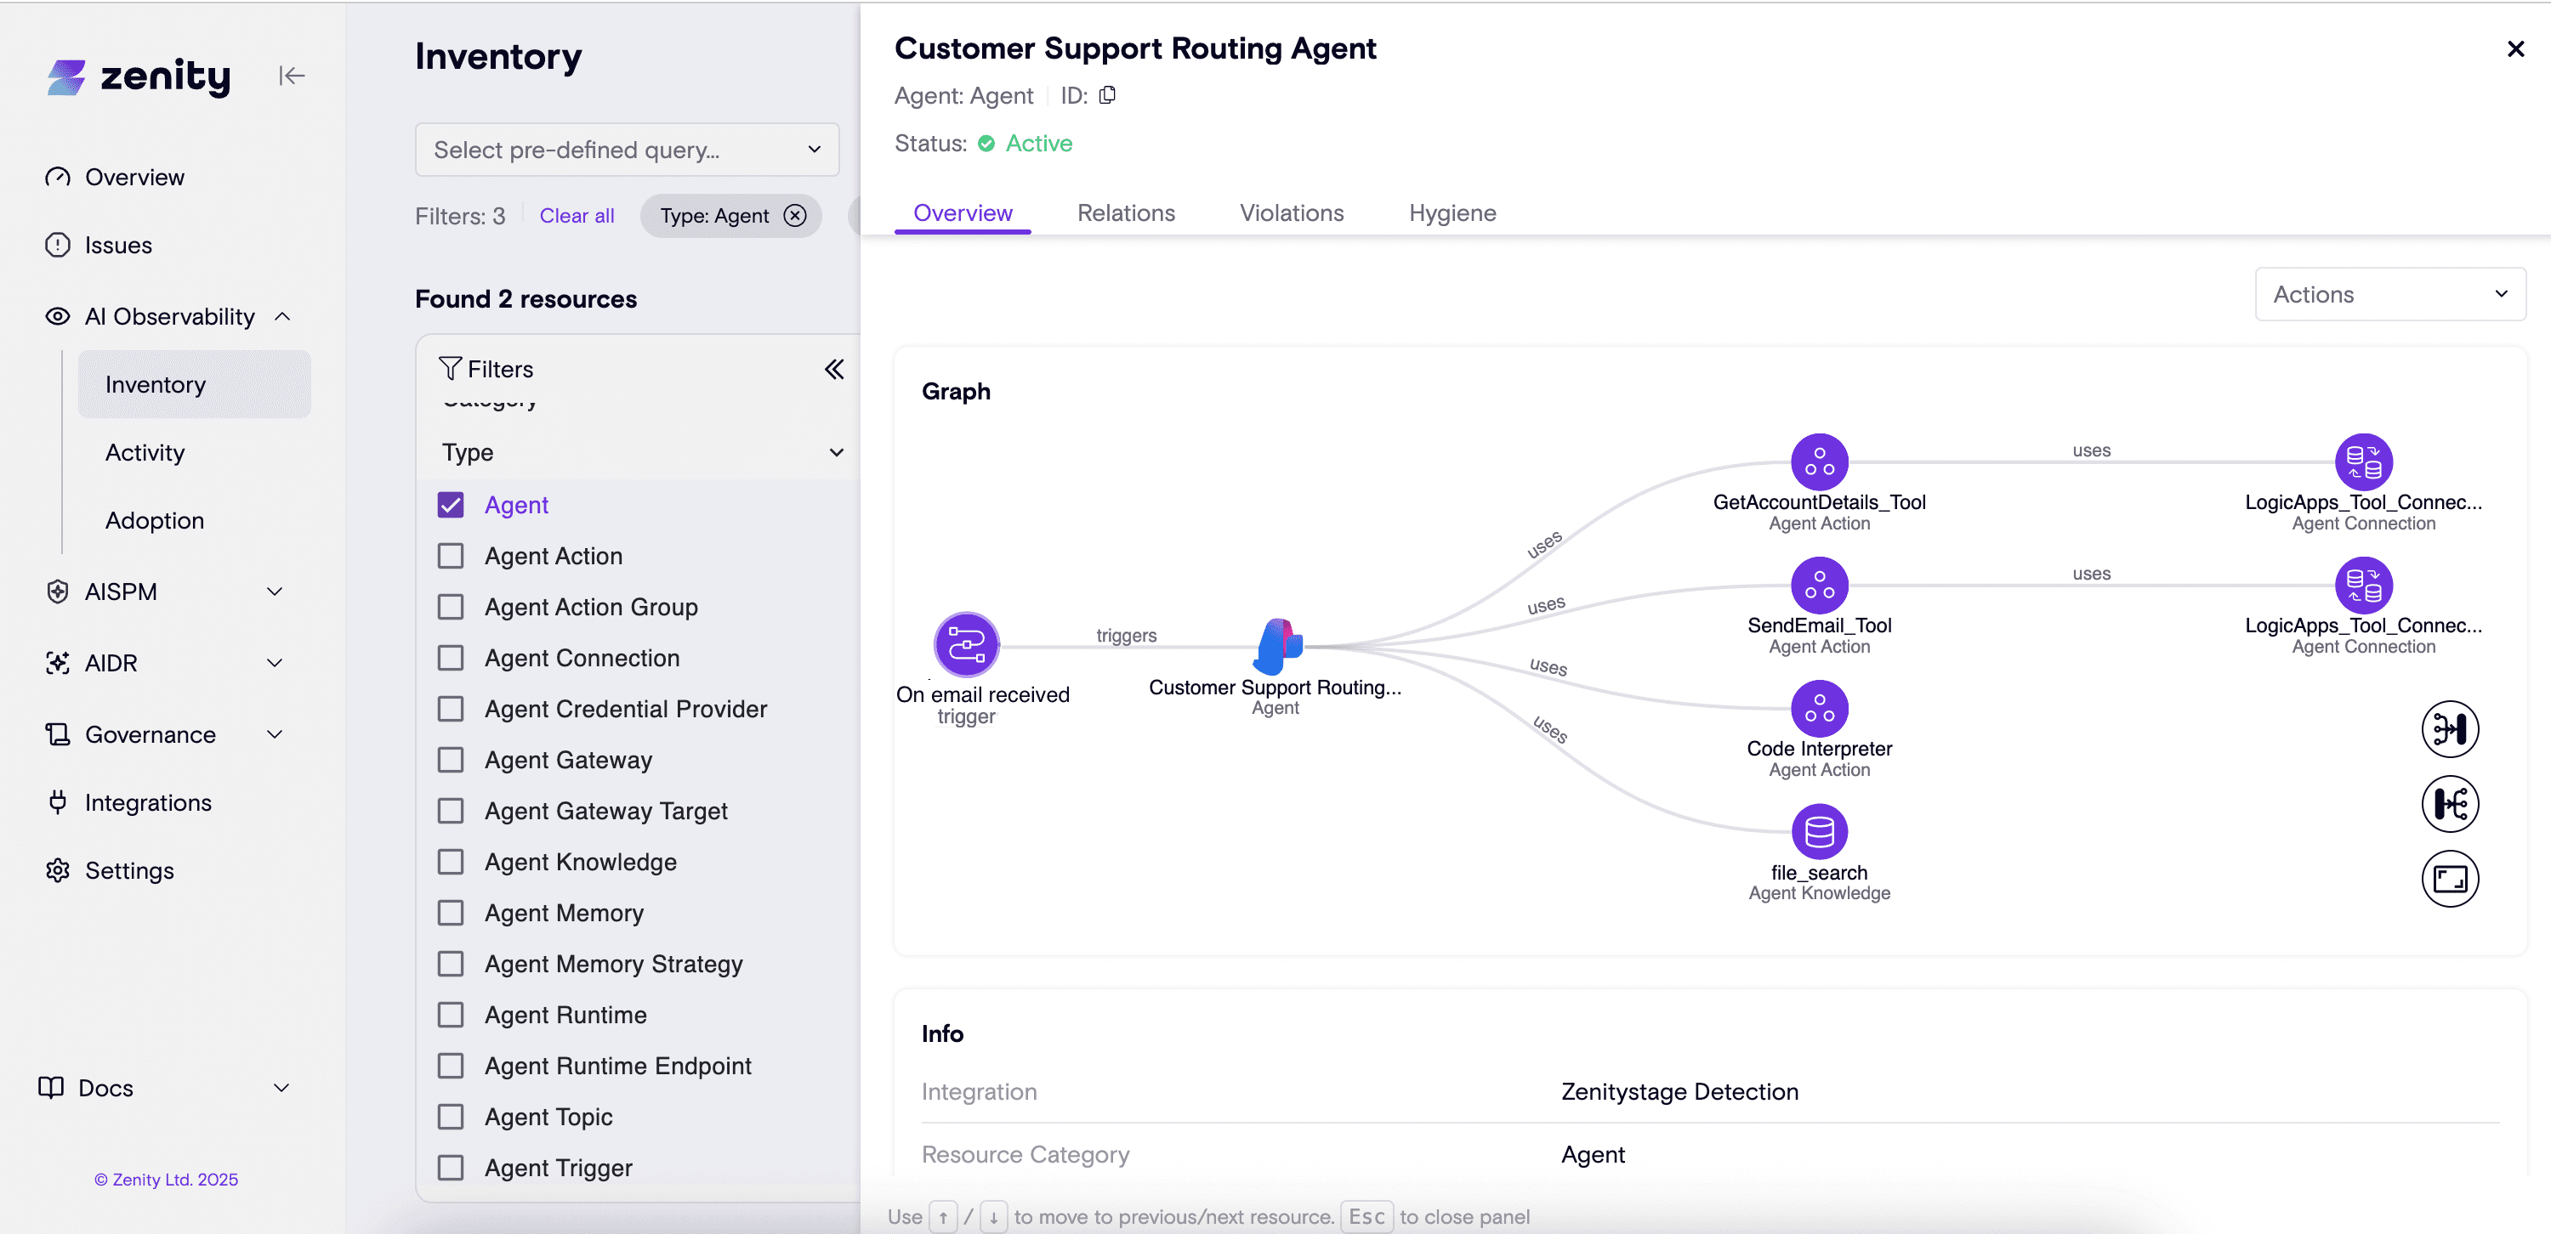Click the Clear all filters link
The image size is (2551, 1234).
coord(577,216)
